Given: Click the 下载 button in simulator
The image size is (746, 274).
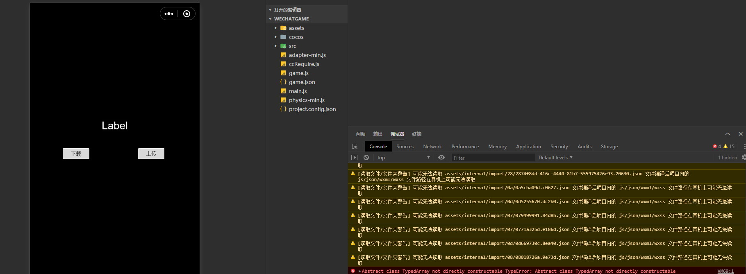Looking at the screenshot, I should 76,154.
